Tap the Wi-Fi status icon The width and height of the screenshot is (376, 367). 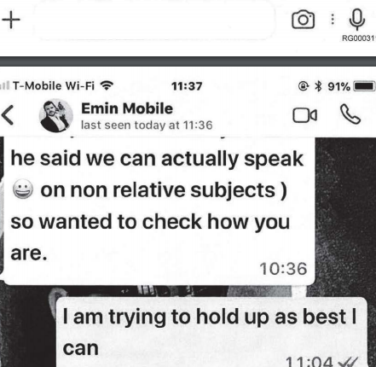click(107, 85)
